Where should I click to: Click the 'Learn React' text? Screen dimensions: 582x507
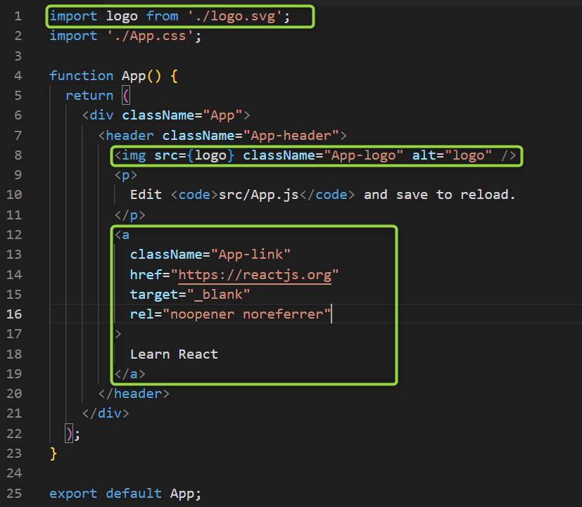coord(174,354)
